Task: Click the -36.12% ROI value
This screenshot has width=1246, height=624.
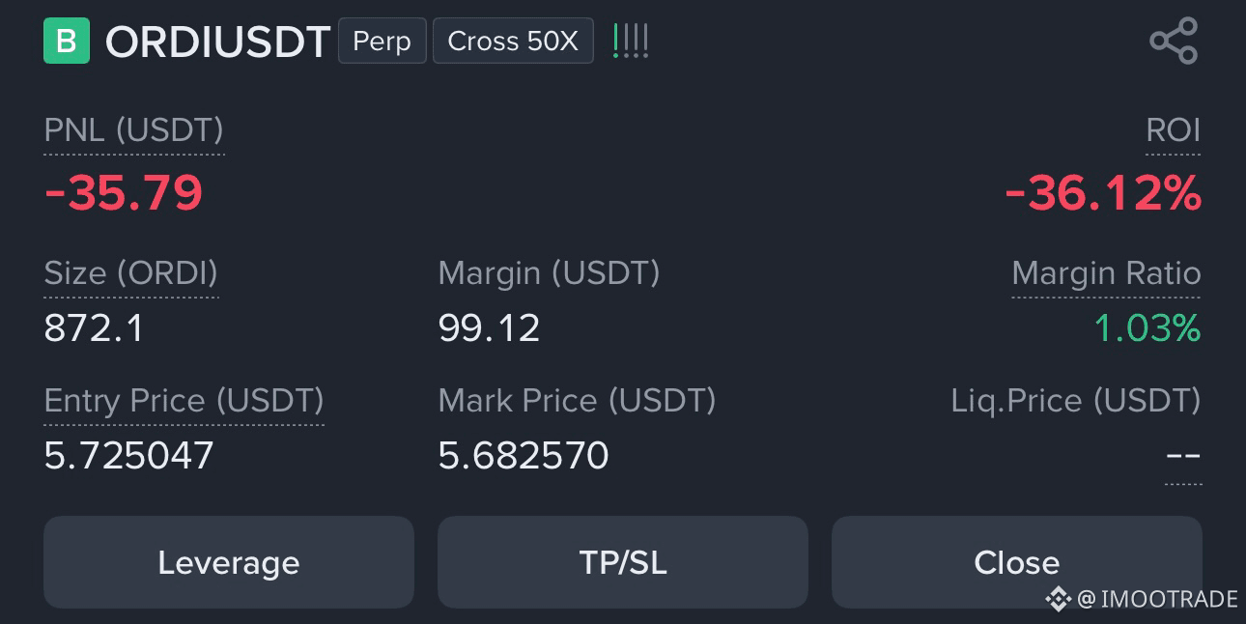Action: 1103,194
